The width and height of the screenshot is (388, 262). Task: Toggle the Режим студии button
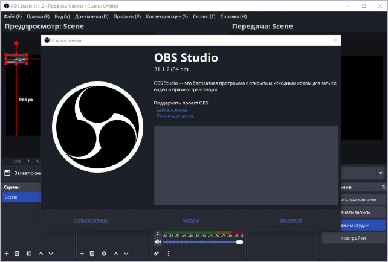pos(363,225)
